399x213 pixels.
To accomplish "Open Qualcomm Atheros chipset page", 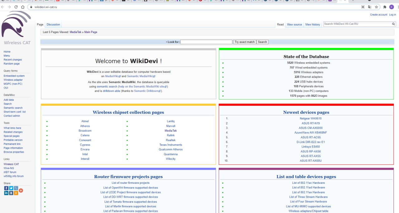I will pyautogui.click(x=171, y=150).
